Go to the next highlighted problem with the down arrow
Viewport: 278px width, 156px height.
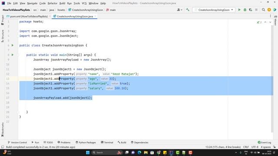[x=270, y=22]
